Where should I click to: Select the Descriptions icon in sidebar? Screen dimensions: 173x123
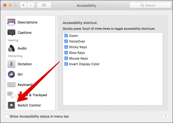pos(11,22)
